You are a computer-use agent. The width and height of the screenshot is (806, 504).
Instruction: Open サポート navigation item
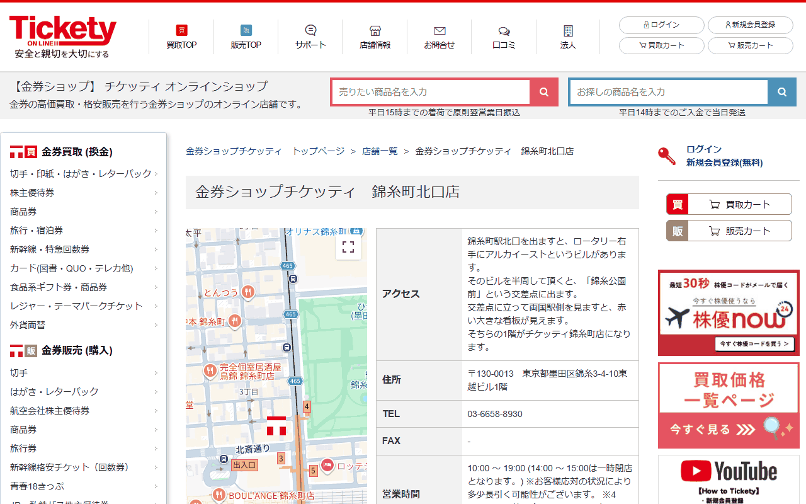[x=310, y=37]
